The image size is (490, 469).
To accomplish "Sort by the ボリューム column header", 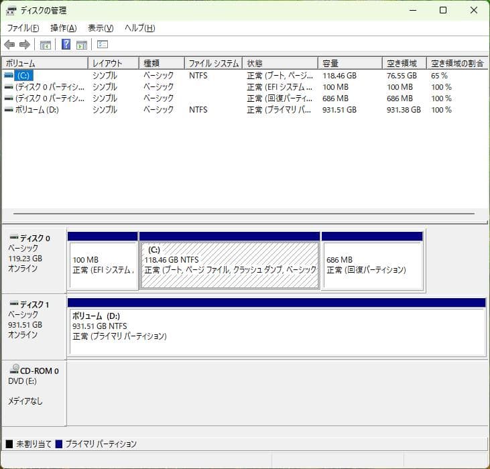I will coord(45,64).
